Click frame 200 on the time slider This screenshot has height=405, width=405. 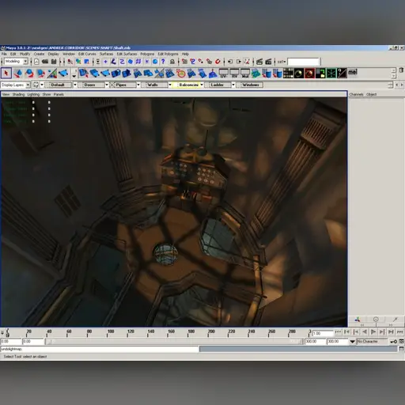tap(208, 333)
